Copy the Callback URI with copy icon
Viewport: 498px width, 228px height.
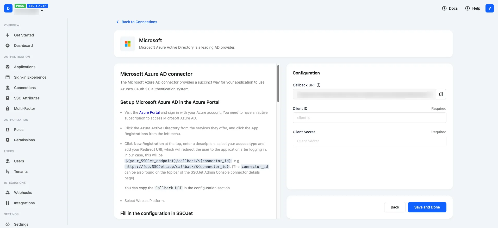coord(441,94)
